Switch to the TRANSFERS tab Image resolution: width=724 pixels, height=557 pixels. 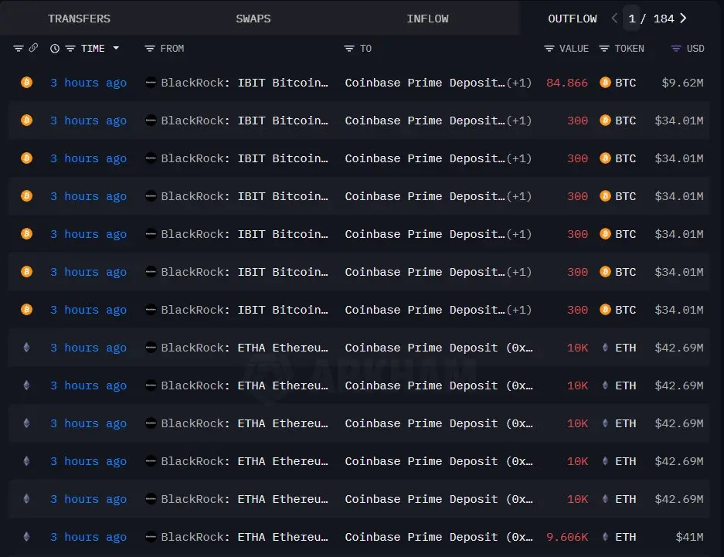coord(79,19)
